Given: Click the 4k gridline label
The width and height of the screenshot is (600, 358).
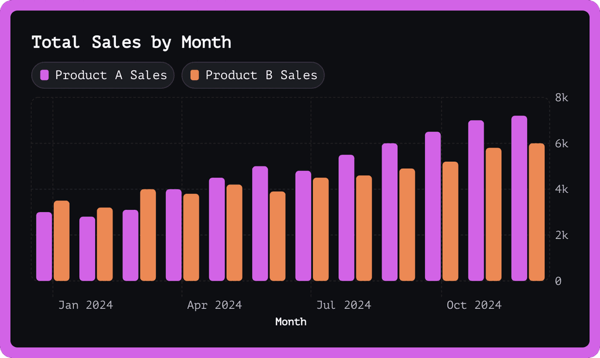Looking at the screenshot, I should pyautogui.click(x=561, y=189).
